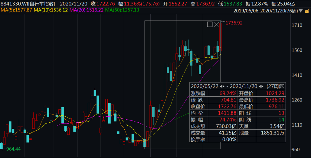This screenshot has height=158, width=311.
Task: Select the MA(5) moving average label
Action: pos(16,10)
